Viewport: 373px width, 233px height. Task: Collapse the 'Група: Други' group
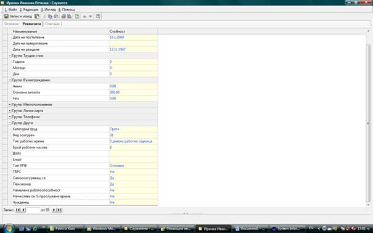(x=10, y=123)
